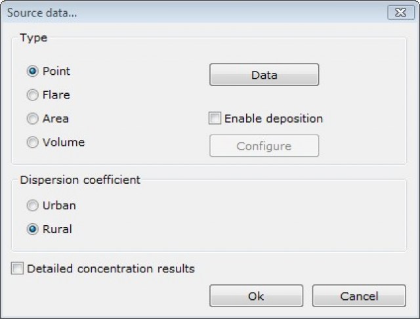The image size is (420, 319).
Task: Click the 'Urban' text label
Action: pyautogui.click(x=59, y=205)
